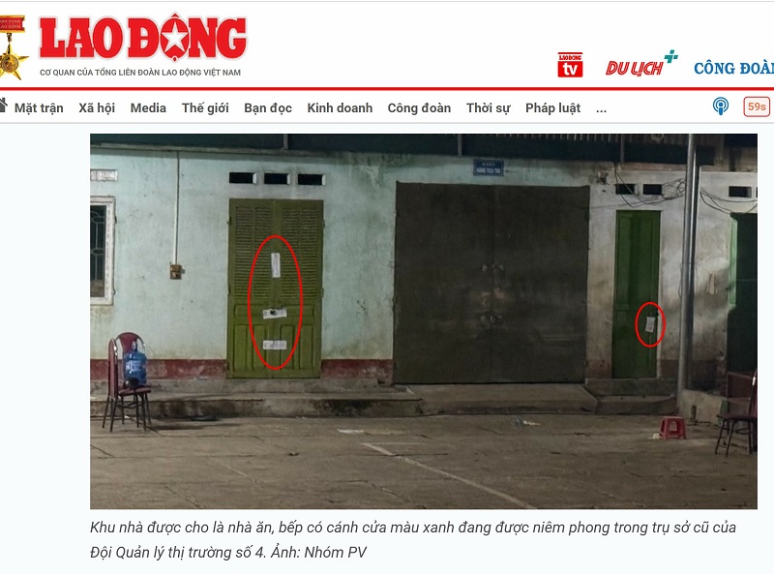Go to the Thời sự section
The image size is (774, 574).
pyautogui.click(x=489, y=108)
